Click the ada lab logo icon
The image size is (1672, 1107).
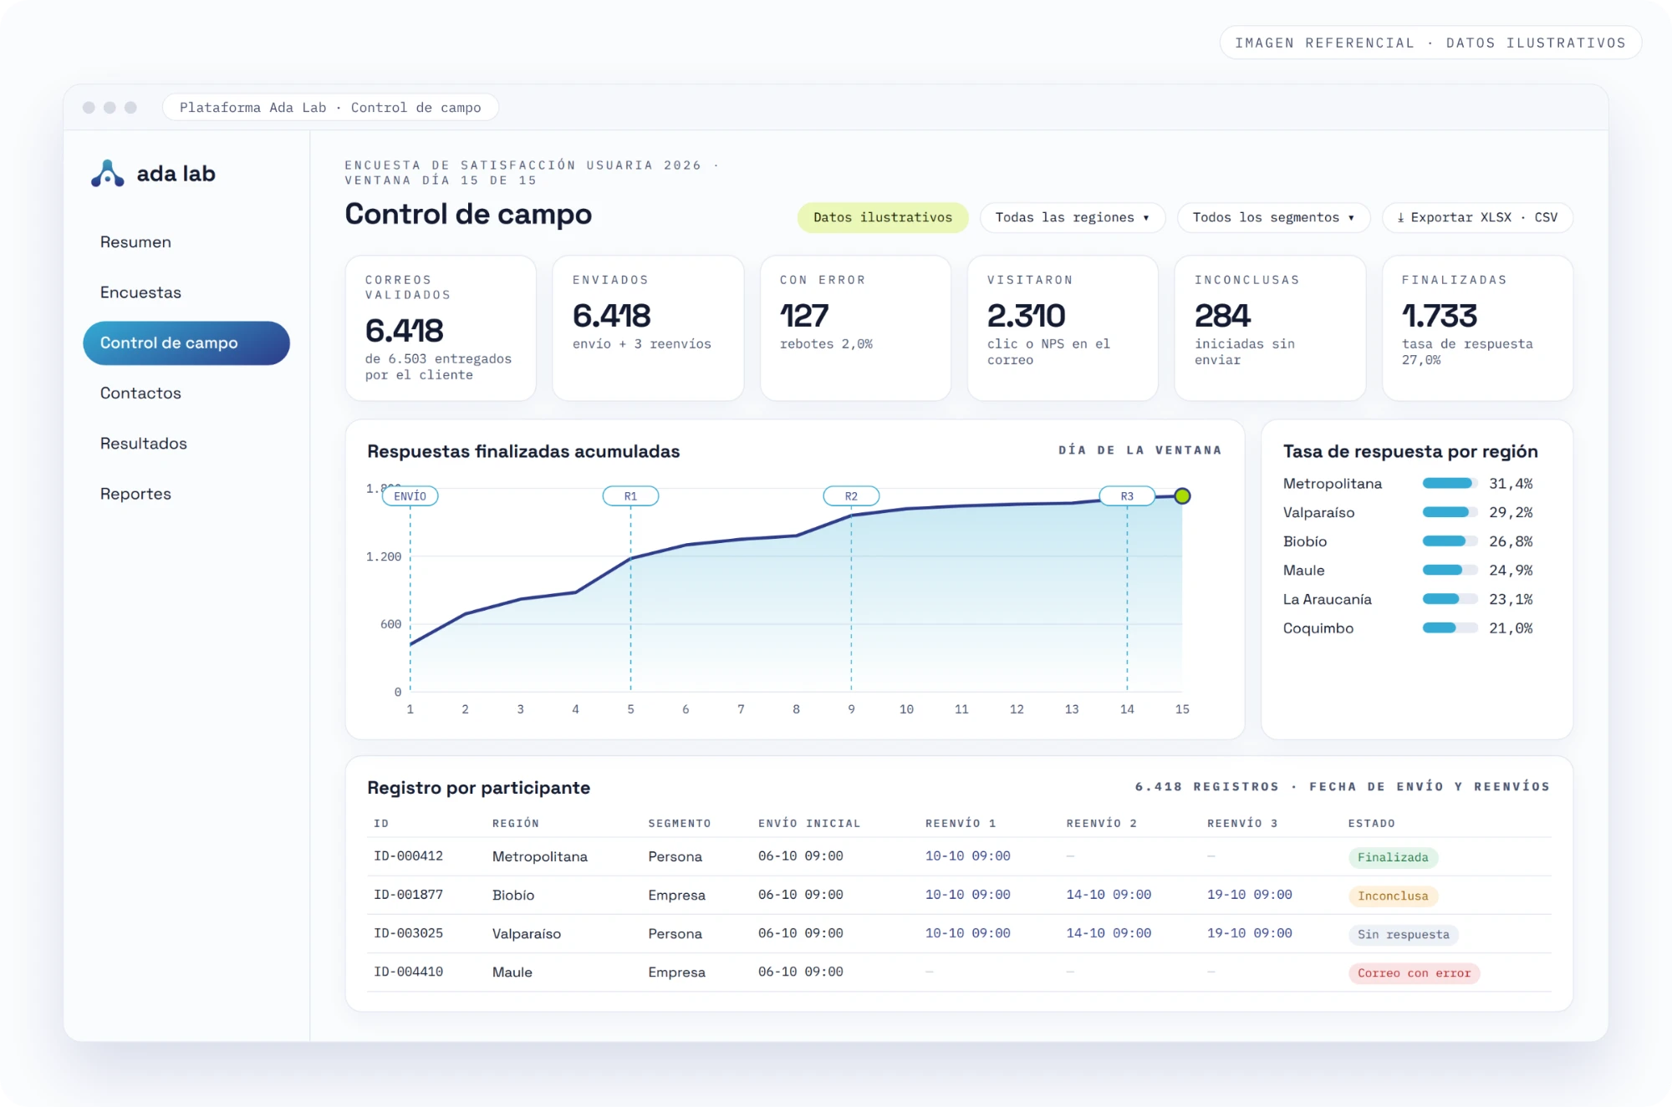tap(107, 174)
